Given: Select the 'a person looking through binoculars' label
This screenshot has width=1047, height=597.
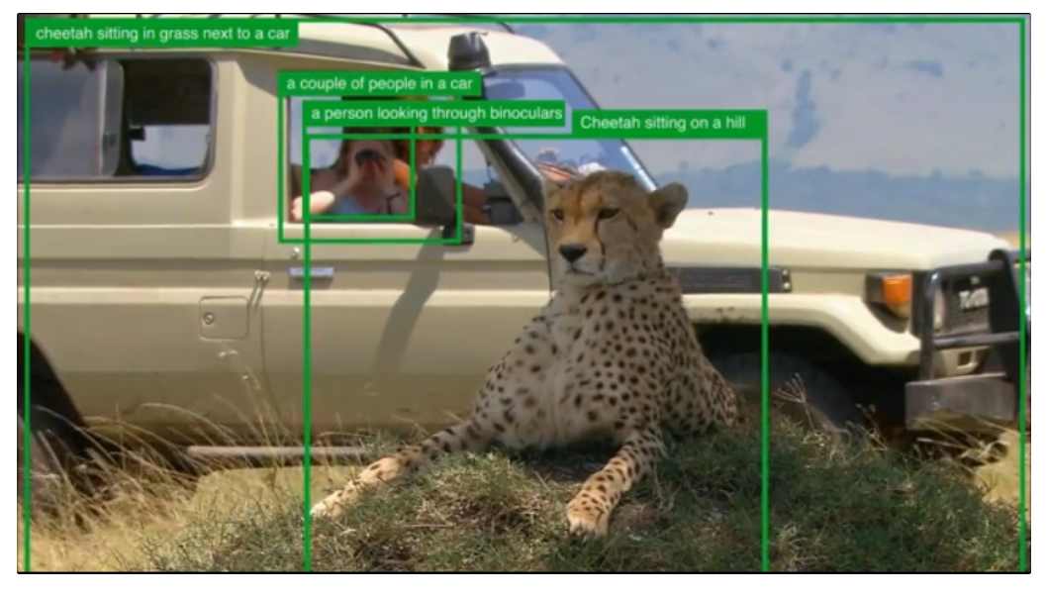Looking at the screenshot, I should [x=436, y=113].
